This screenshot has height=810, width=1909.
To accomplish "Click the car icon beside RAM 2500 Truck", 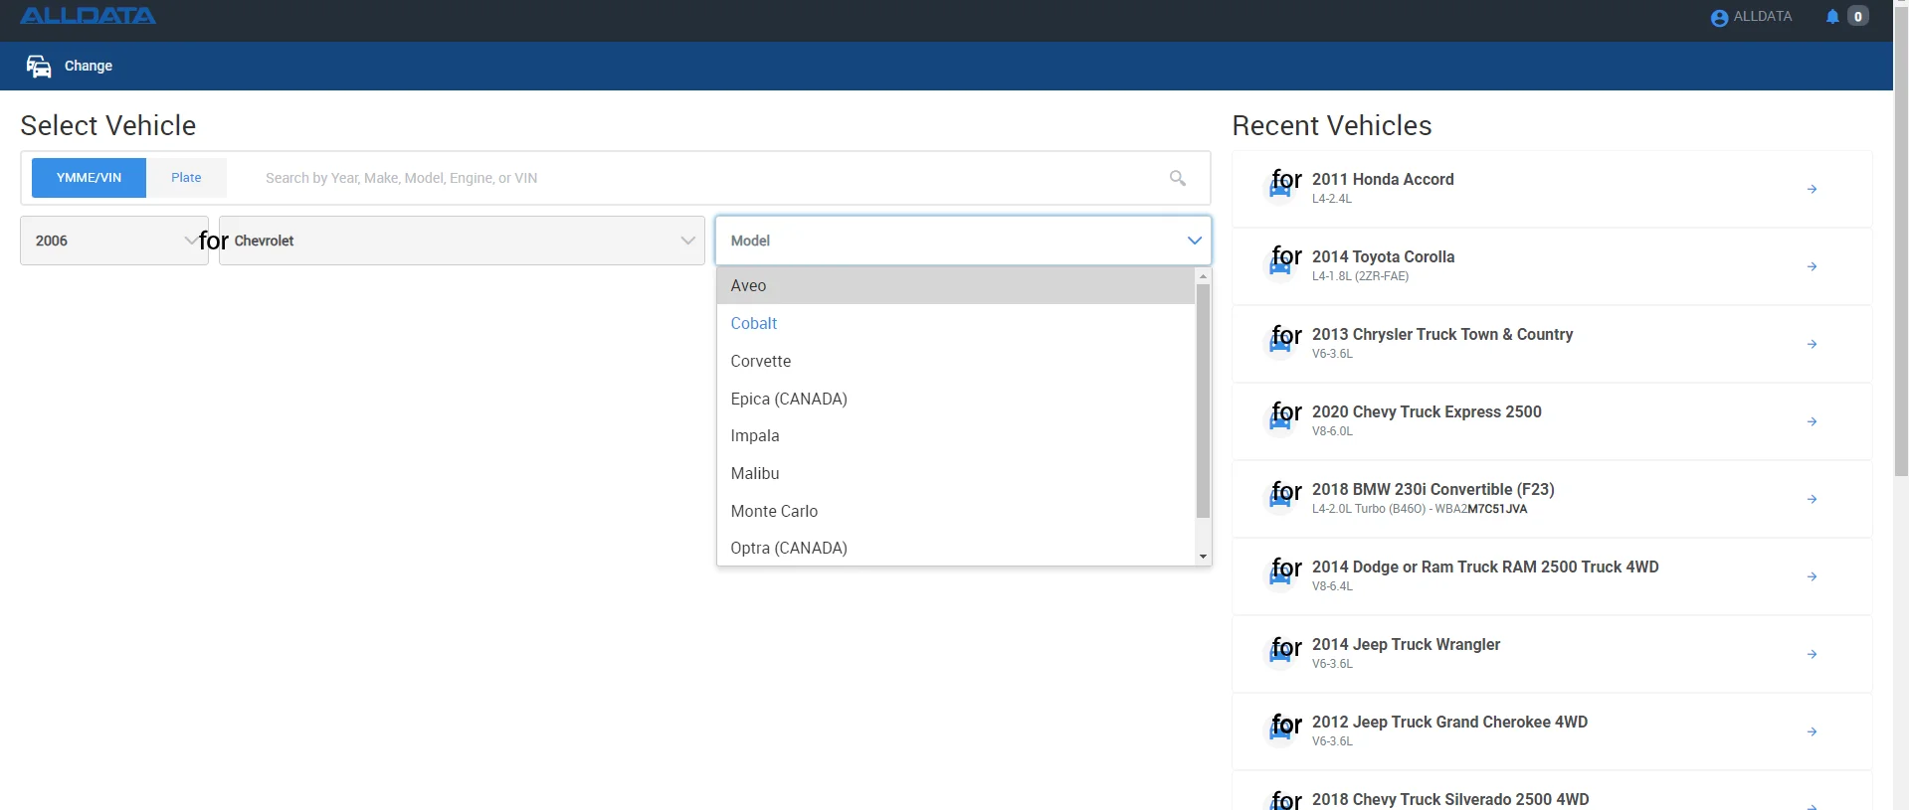I will point(1280,576).
